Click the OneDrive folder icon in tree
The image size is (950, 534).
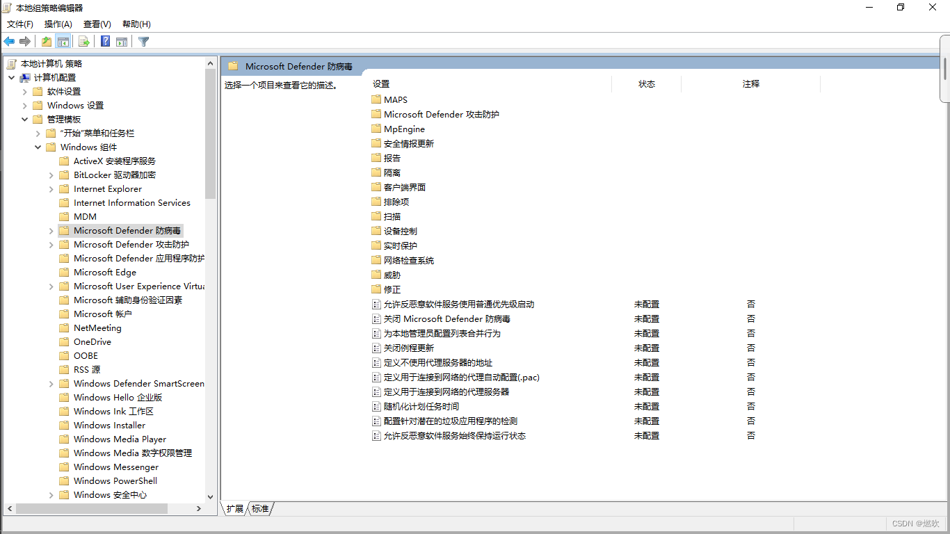coord(64,341)
